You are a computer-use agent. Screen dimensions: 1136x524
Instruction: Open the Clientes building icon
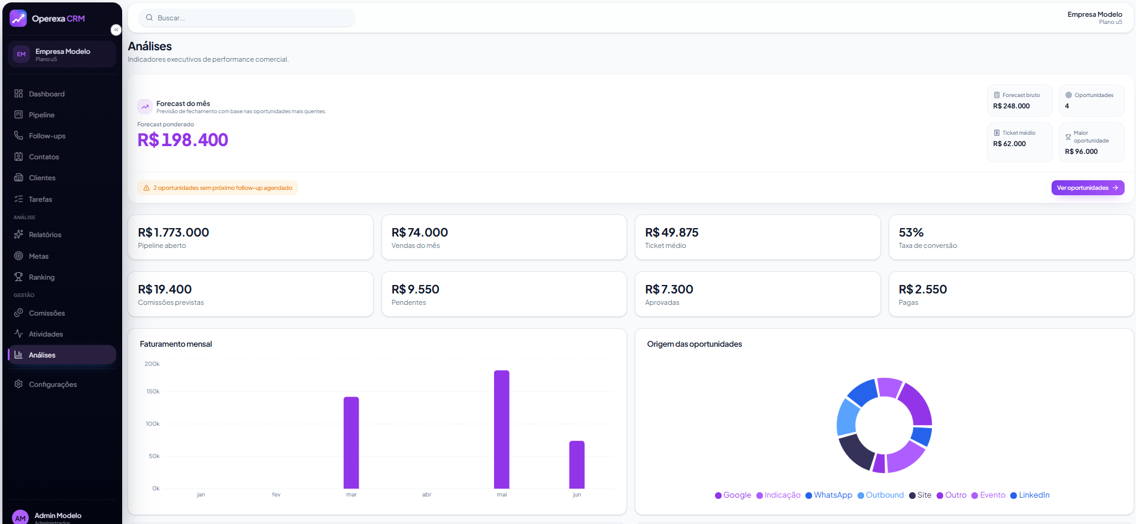pos(19,177)
